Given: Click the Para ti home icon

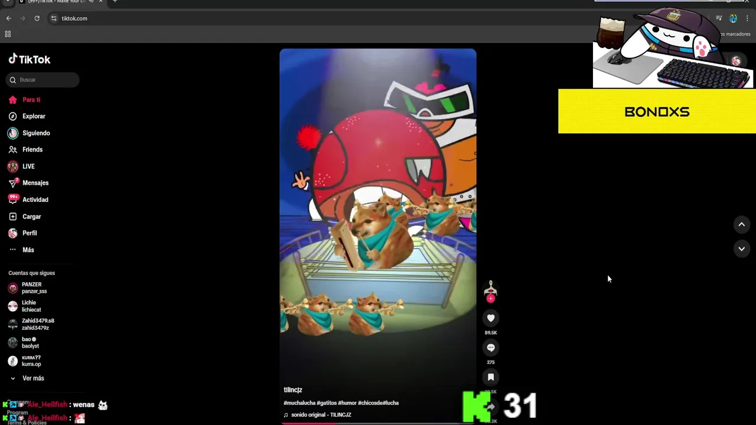Looking at the screenshot, I should pos(13,100).
